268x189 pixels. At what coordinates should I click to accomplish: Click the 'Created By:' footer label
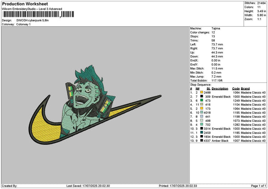point(9,186)
